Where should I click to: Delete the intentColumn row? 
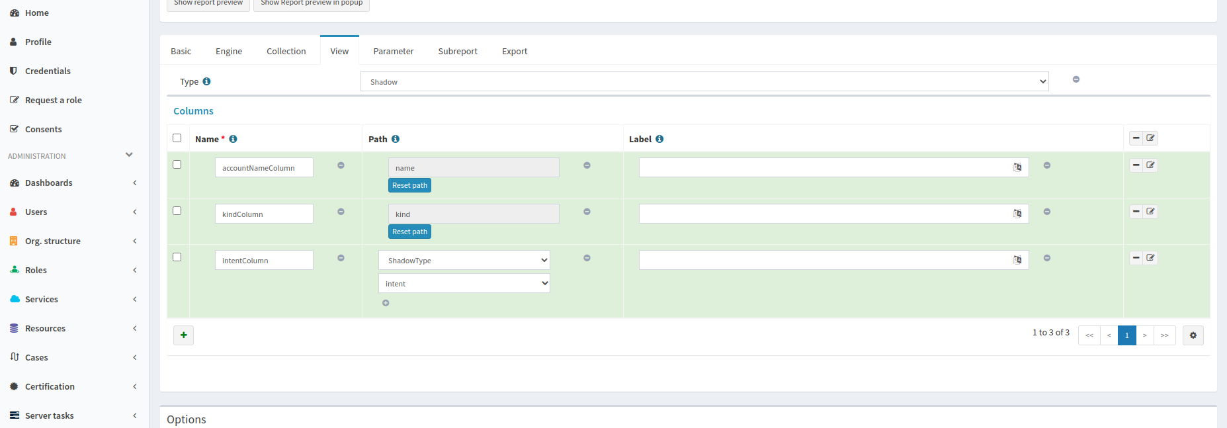click(1136, 258)
